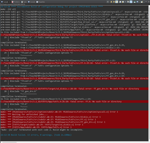
Task: Click the grayed-out X remove icon in toolbar
Action: (x=108, y=2)
